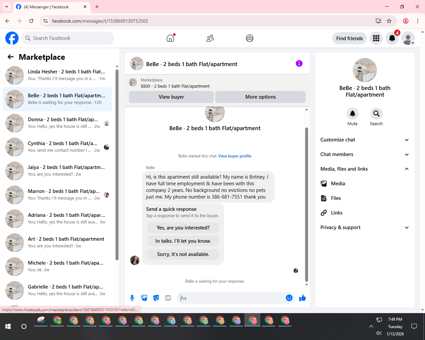This screenshot has width=425, height=340.
Task: Click More options button
Action: pyautogui.click(x=261, y=97)
